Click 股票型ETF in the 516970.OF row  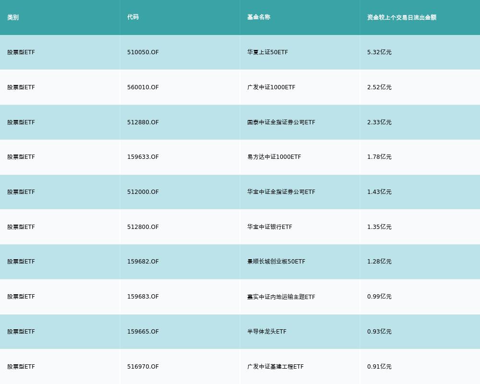21,367
